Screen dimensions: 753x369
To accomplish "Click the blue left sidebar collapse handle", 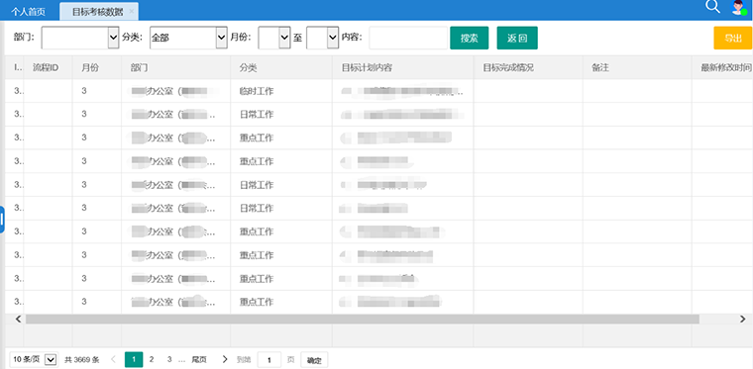I will [x=2, y=220].
